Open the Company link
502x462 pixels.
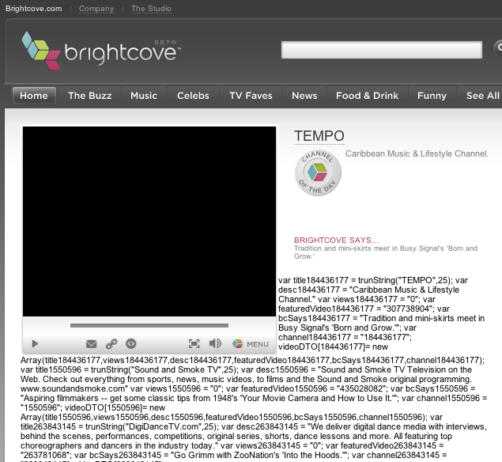(96, 9)
